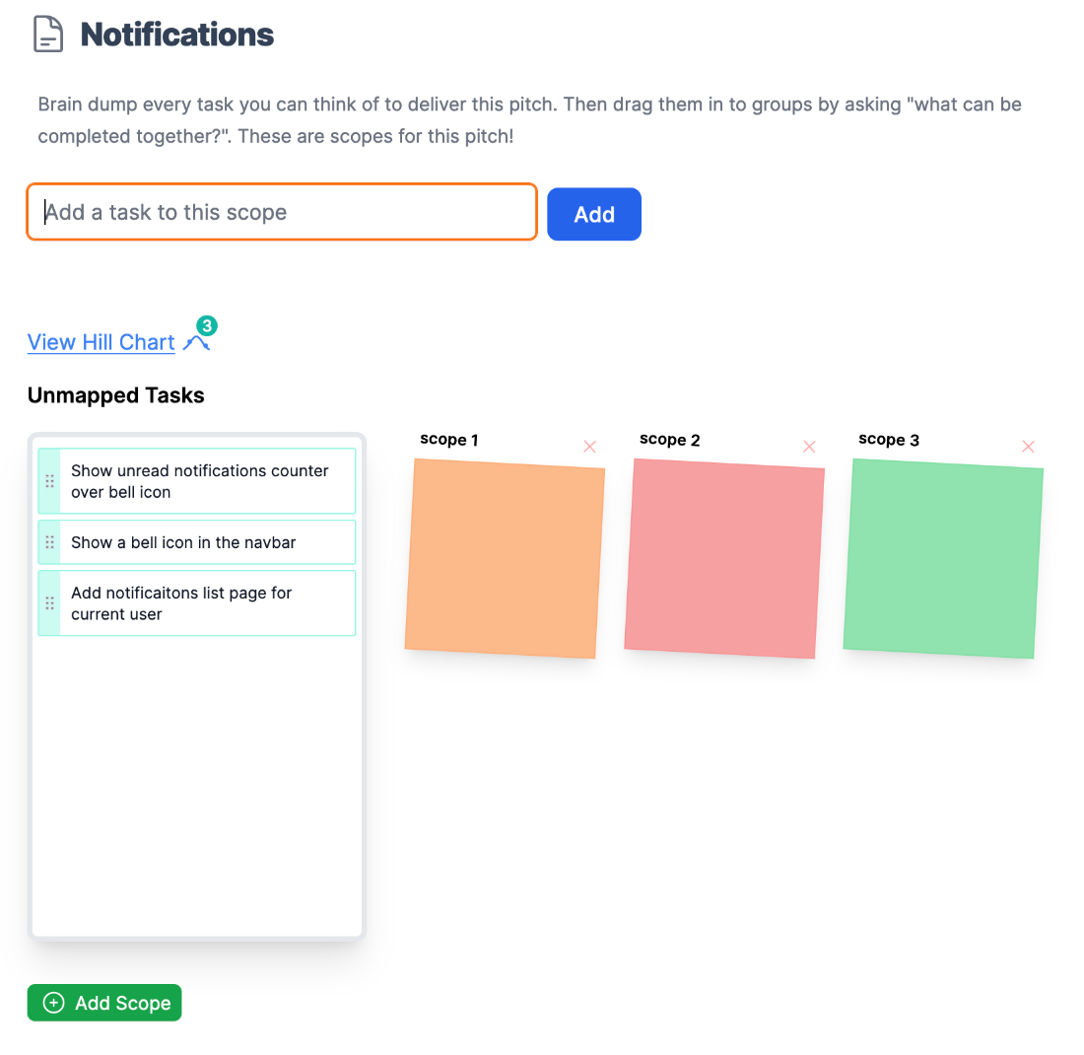Click drag handle of notifications list page task

[50, 603]
